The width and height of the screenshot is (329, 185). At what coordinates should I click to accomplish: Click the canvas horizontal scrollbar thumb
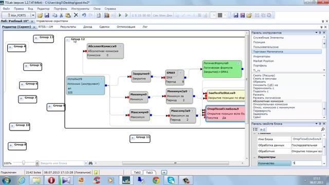(175, 163)
